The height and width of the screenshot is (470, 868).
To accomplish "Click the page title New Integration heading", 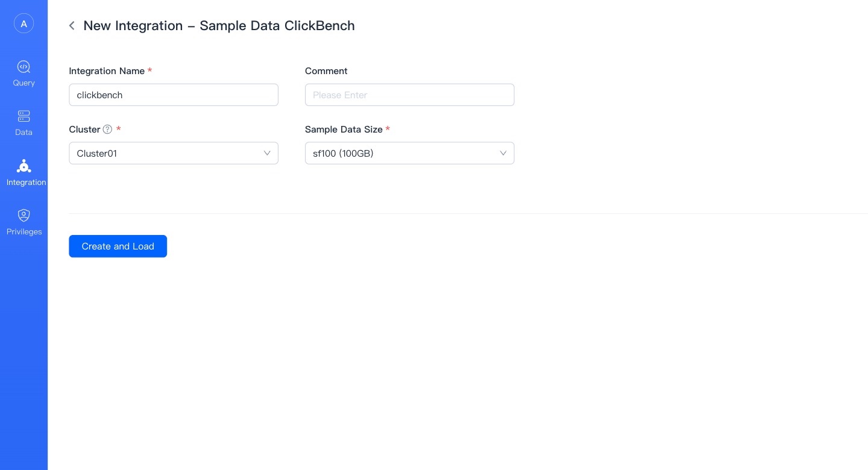I will 219,25.
